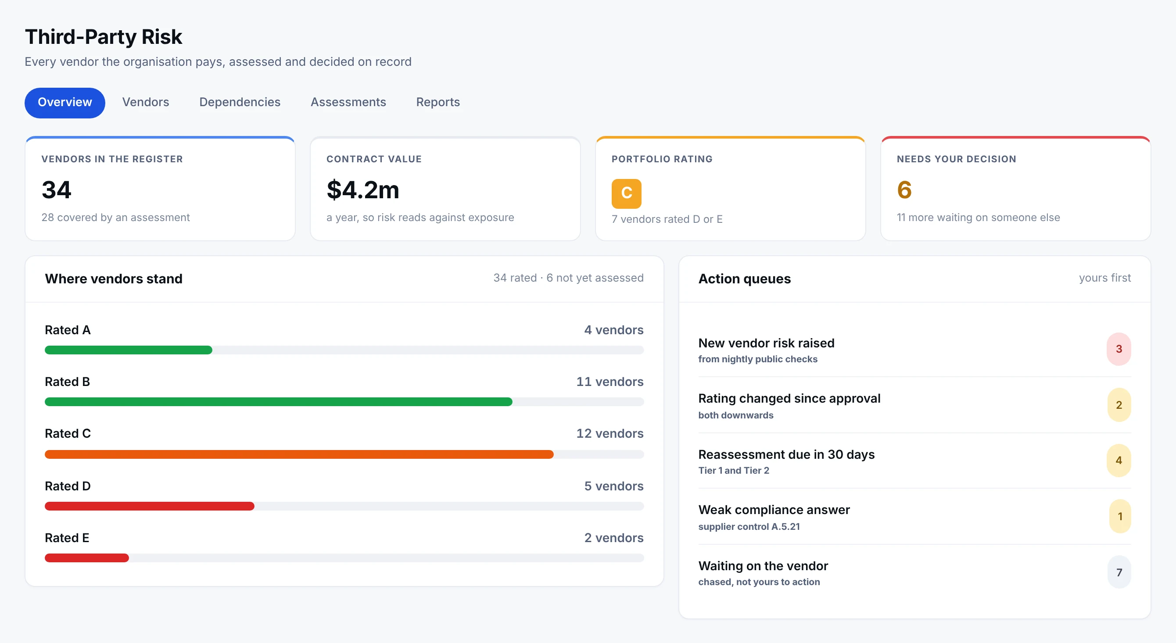Click the '11 vendors' count
The width and height of the screenshot is (1176, 643).
pyautogui.click(x=610, y=382)
